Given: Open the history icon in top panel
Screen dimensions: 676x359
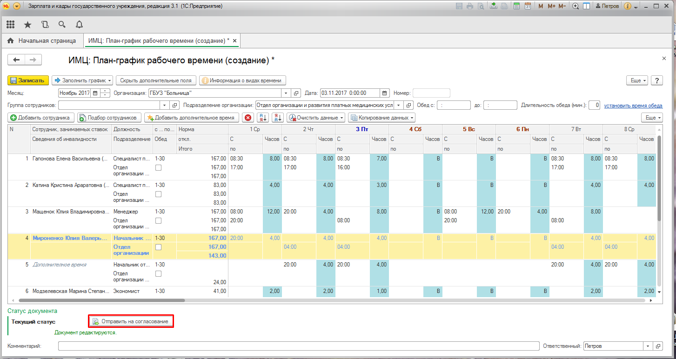Looking at the screenshot, I should 45,25.
